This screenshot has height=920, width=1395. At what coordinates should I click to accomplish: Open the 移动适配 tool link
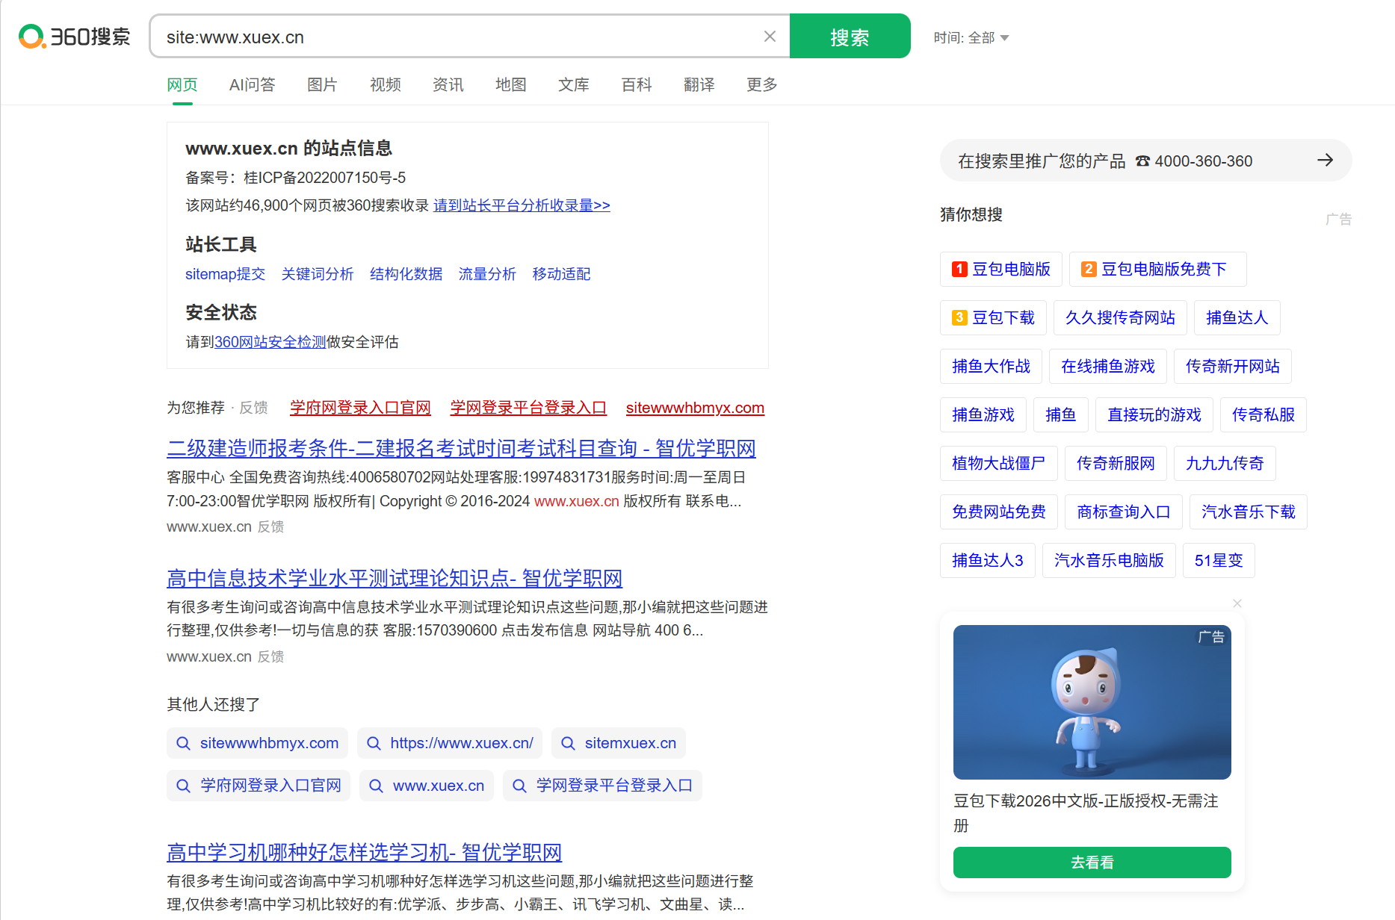click(561, 274)
